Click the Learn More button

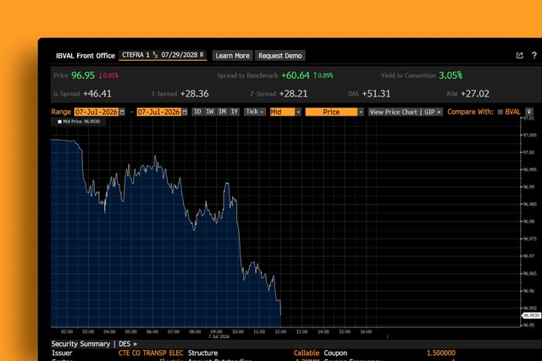pyautogui.click(x=233, y=56)
